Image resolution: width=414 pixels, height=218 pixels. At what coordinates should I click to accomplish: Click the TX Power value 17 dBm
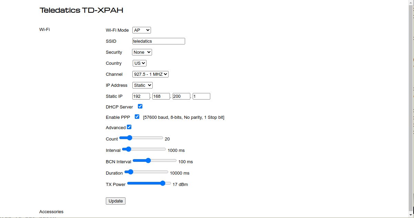(x=180, y=185)
